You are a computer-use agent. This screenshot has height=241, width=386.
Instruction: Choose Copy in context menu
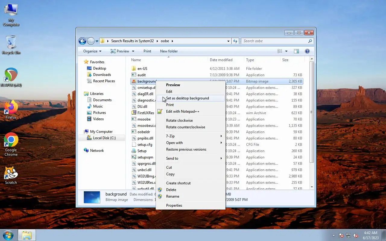pyautogui.click(x=191, y=174)
